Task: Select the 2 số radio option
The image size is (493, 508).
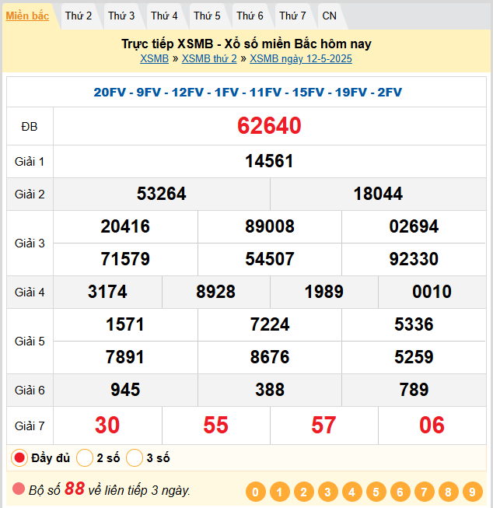Action: coord(85,457)
